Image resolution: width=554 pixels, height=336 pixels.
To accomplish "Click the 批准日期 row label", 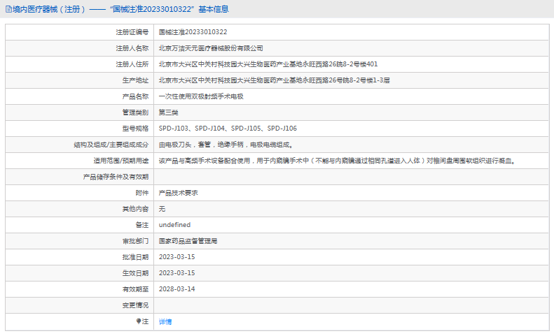I will tap(136, 257).
